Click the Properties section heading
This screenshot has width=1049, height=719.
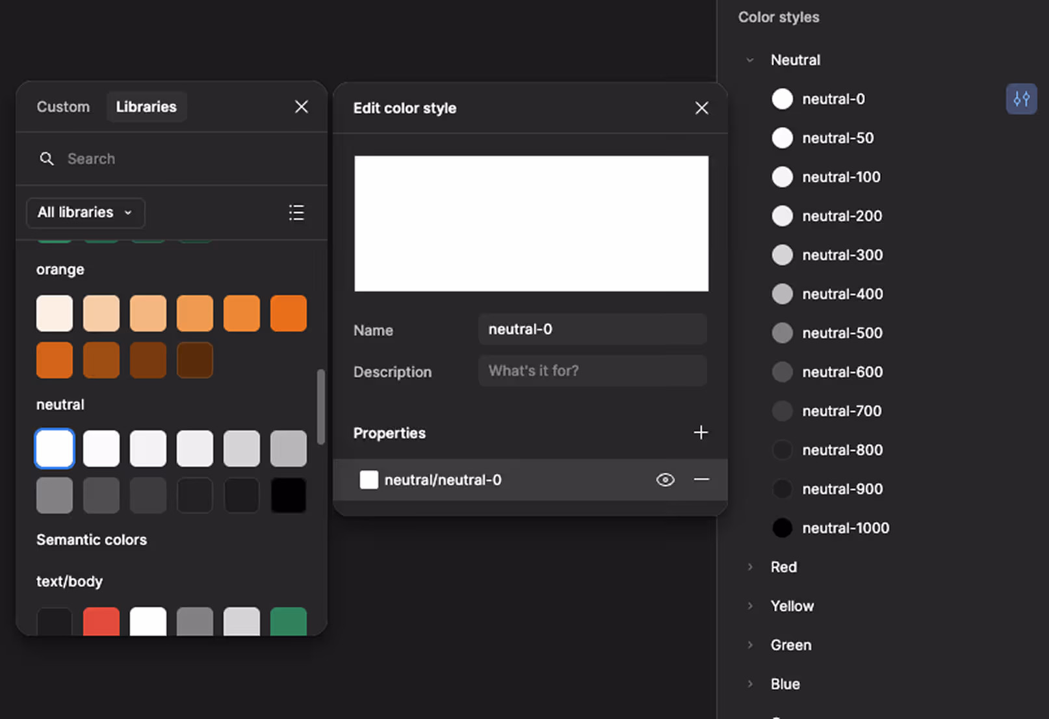click(x=389, y=433)
